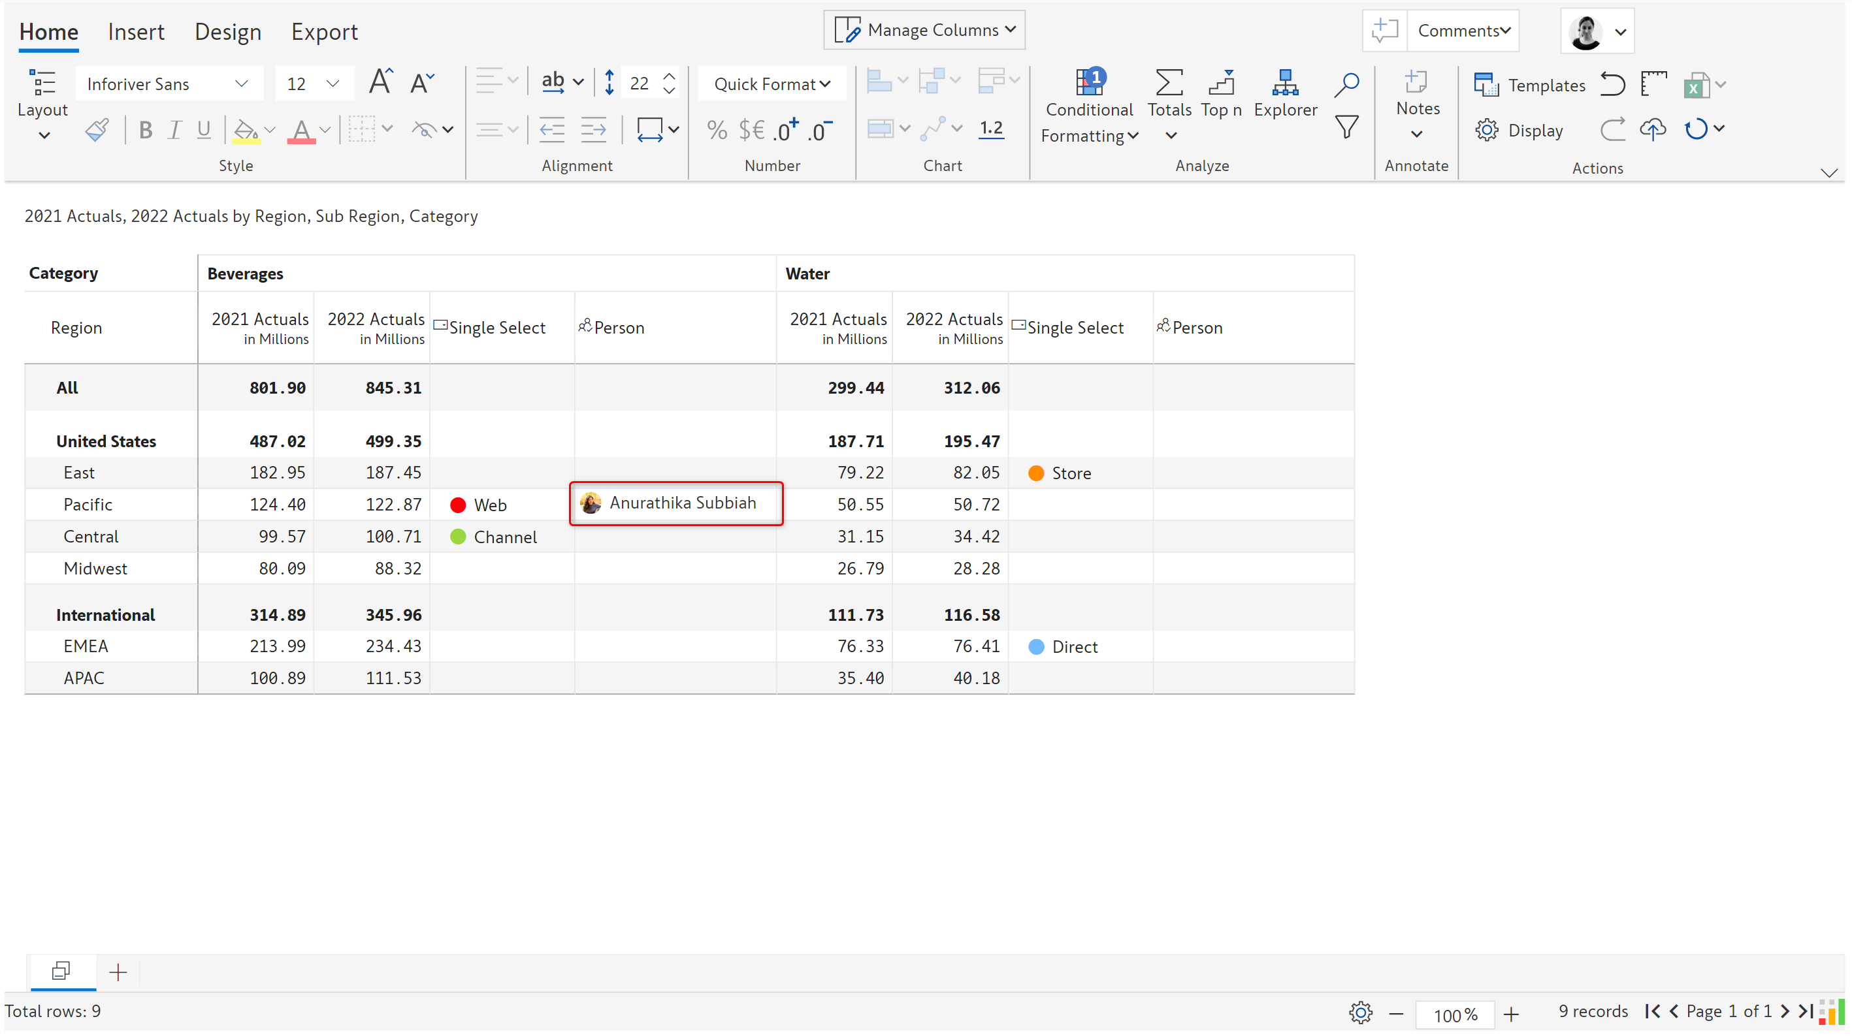Click the Undo arrow icon

[x=1612, y=85]
